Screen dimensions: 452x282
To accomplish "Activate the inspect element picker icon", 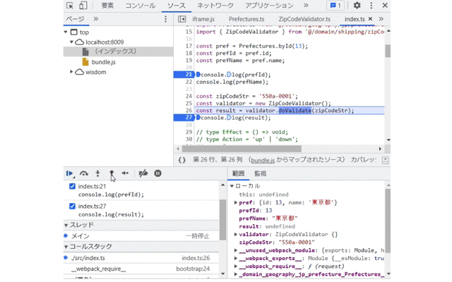I will pos(70,6).
